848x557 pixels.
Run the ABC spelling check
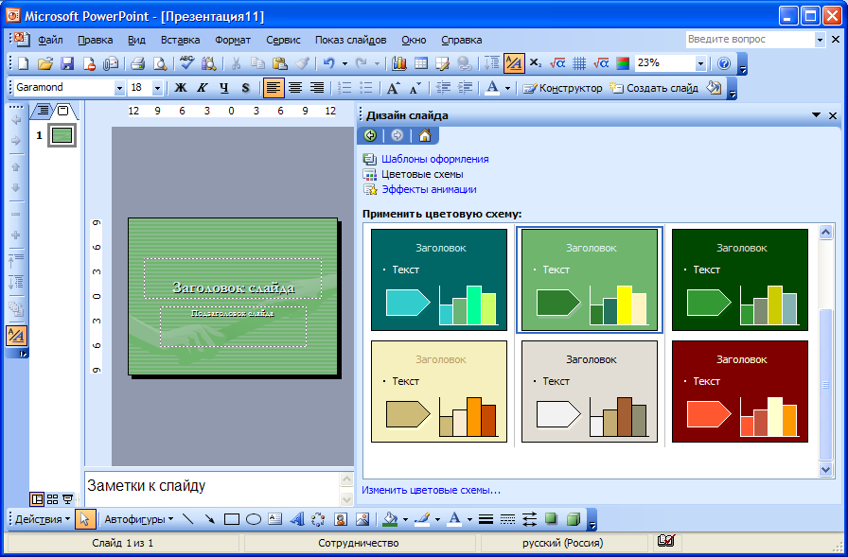tap(187, 62)
